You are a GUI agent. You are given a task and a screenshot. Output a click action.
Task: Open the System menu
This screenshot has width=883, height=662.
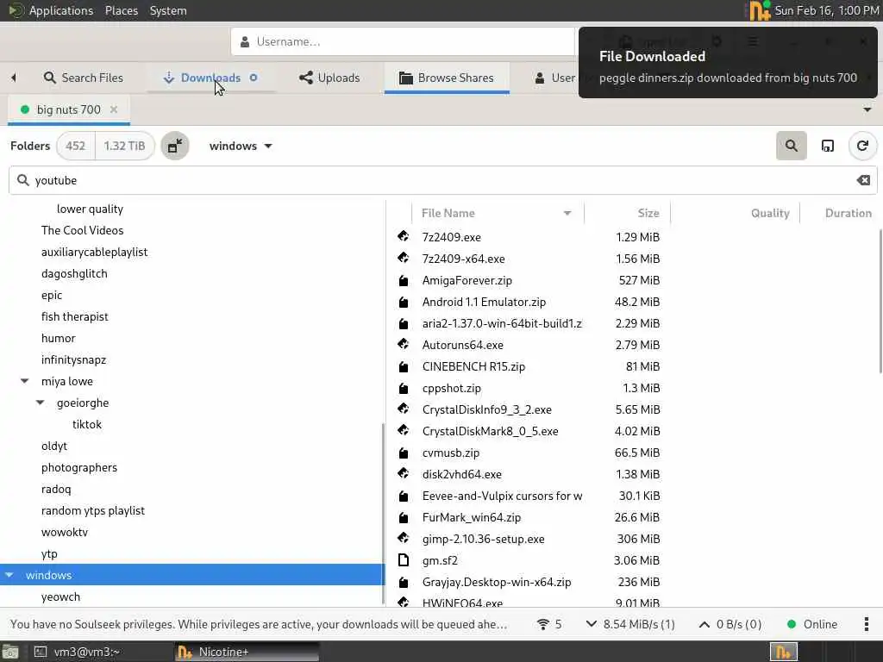click(x=168, y=10)
